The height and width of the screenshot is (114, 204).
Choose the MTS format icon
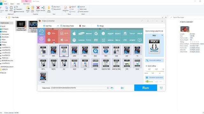[x=43, y=63]
